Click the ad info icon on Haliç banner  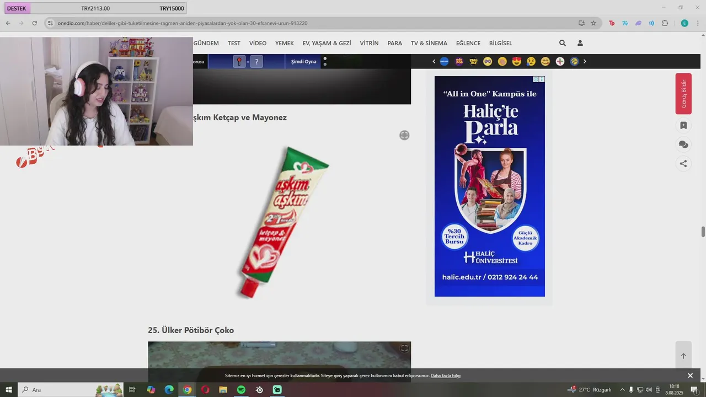536,79
